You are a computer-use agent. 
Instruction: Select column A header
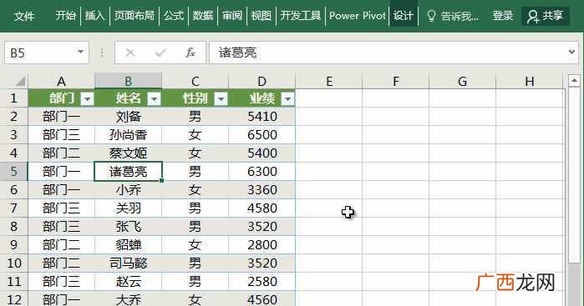(62, 81)
